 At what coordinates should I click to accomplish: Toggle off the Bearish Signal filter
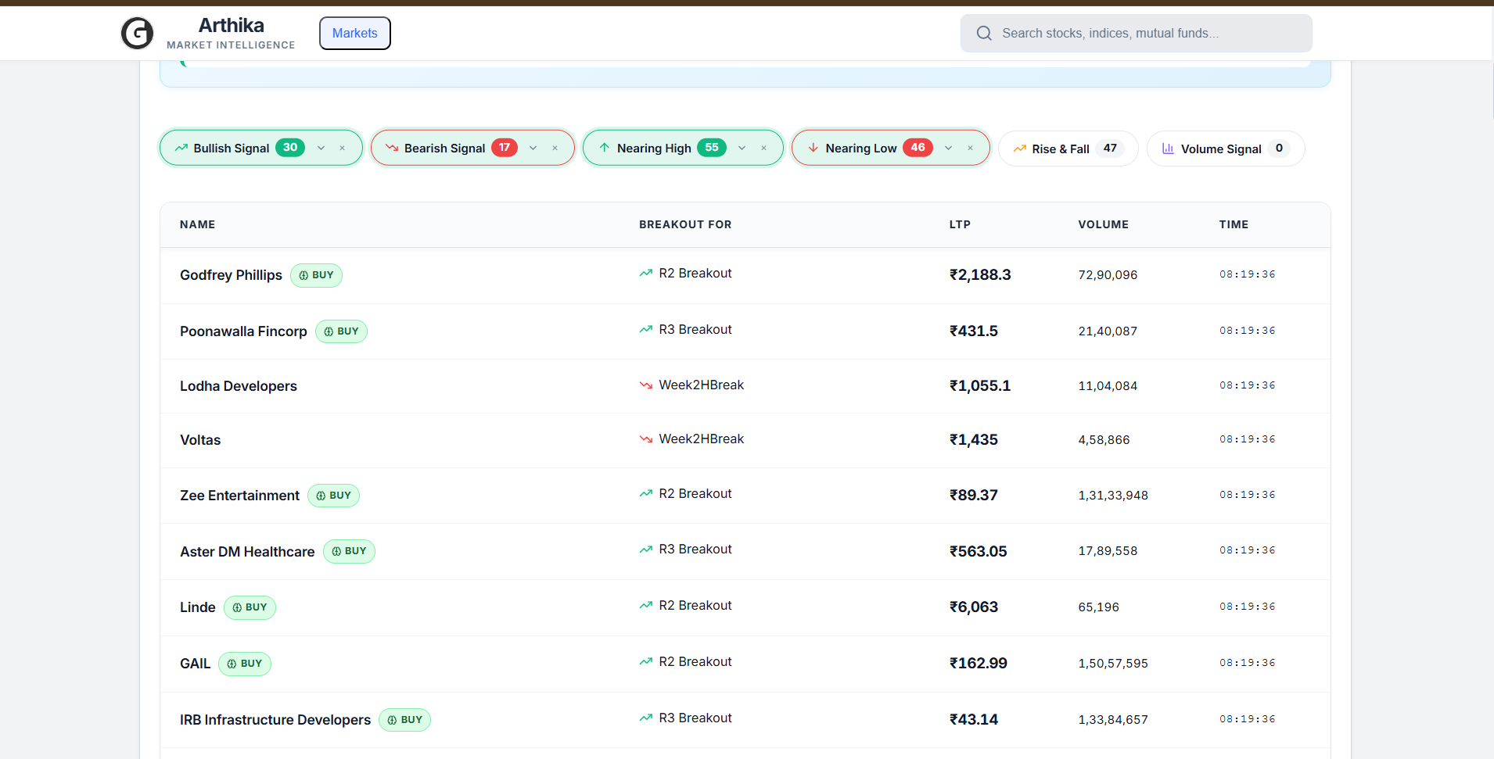[x=555, y=147]
